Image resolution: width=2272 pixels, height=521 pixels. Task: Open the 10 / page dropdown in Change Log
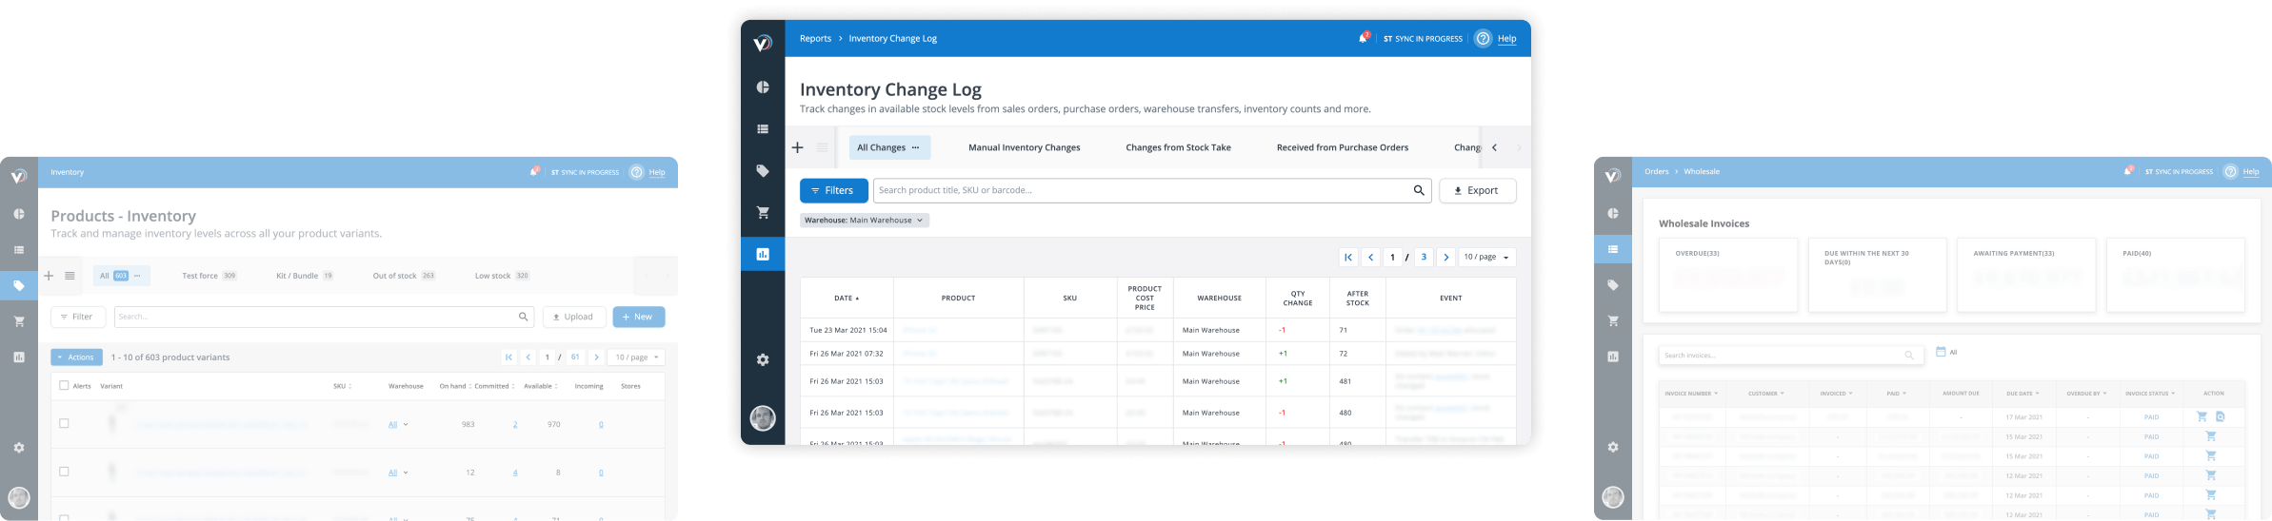point(1486,257)
